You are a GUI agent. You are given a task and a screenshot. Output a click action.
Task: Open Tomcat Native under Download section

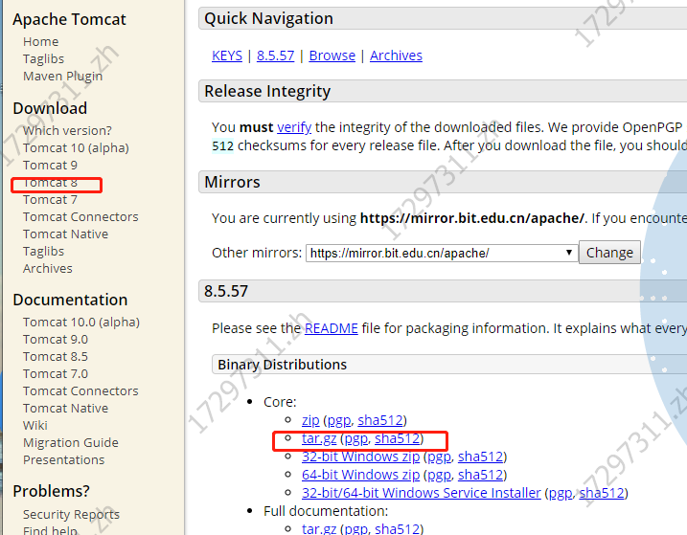coord(65,234)
